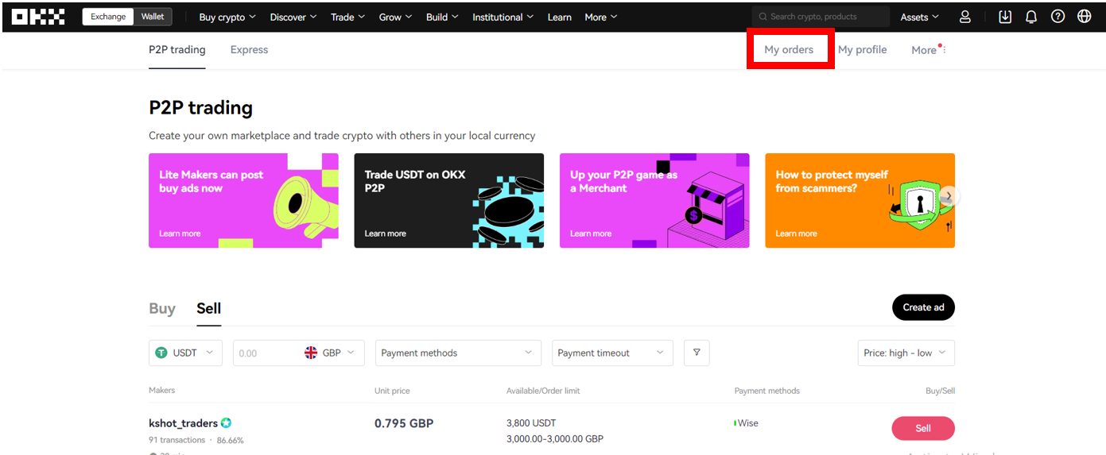Switch to the Buy tab

162,308
